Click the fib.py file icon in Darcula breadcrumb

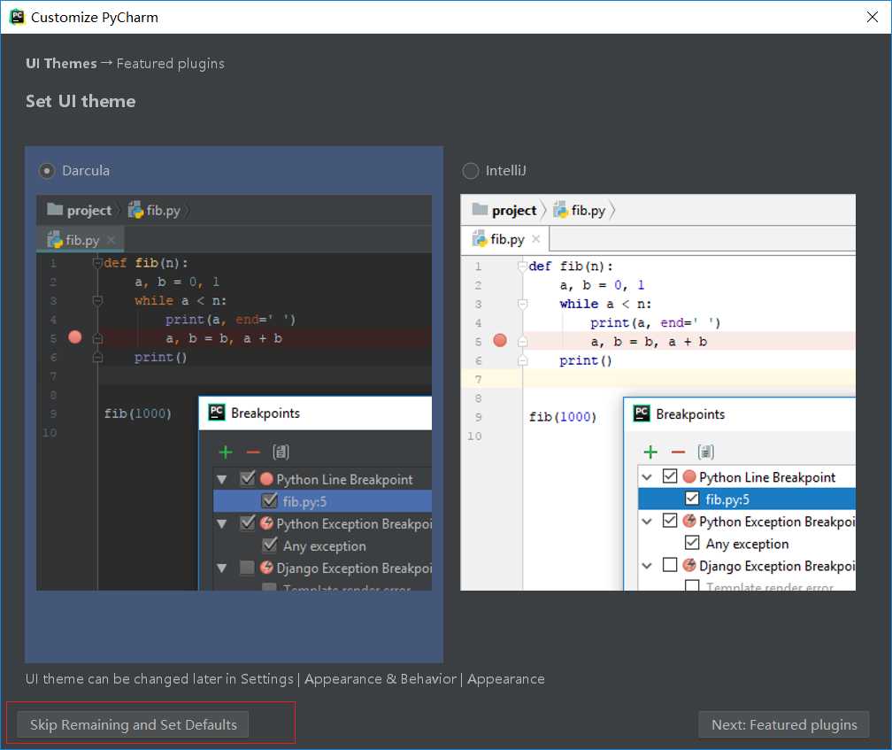click(x=135, y=210)
